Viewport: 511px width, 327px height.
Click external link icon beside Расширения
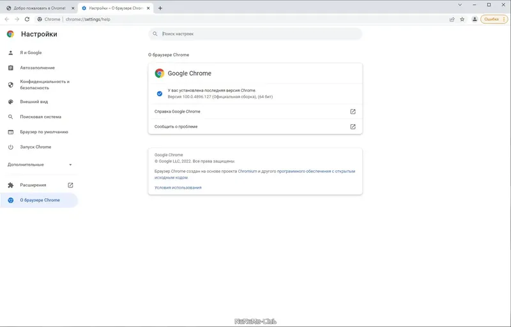70,185
